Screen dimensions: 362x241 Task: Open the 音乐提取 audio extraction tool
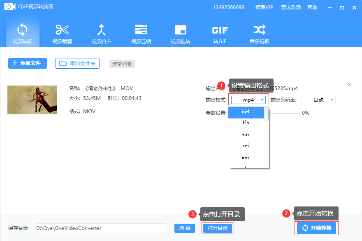pyautogui.click(x=260, y=33)
